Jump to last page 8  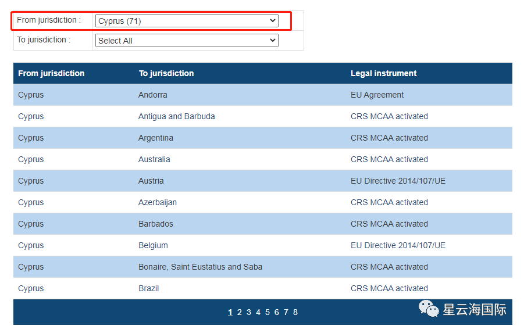pyautogui.click(x=295, y=312)
